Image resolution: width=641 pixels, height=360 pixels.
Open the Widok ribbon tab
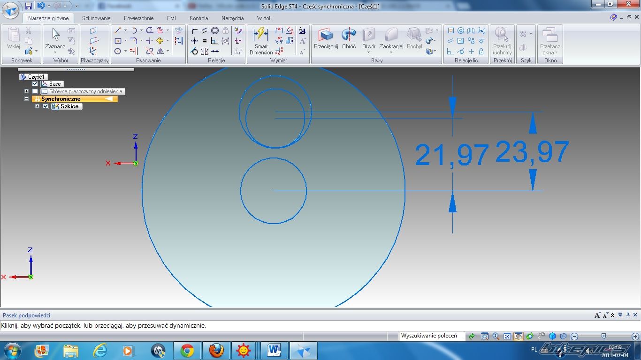click(264, 18)
